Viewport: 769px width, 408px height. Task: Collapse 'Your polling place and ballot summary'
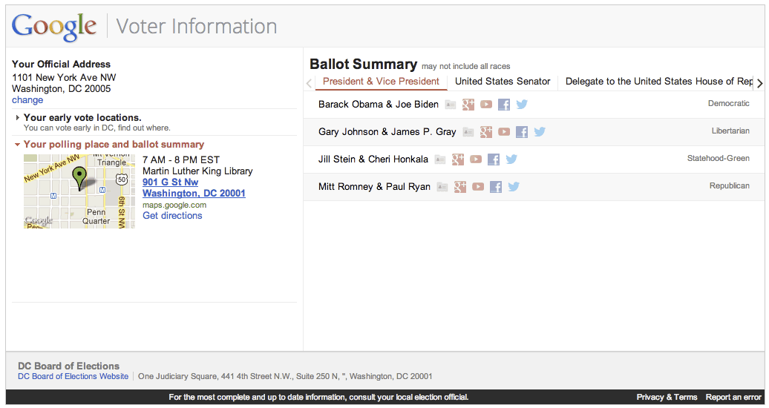113,145
